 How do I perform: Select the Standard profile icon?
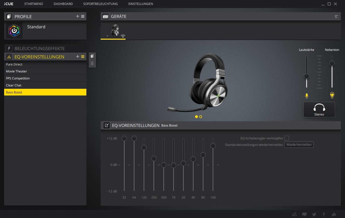pos(14,30)
